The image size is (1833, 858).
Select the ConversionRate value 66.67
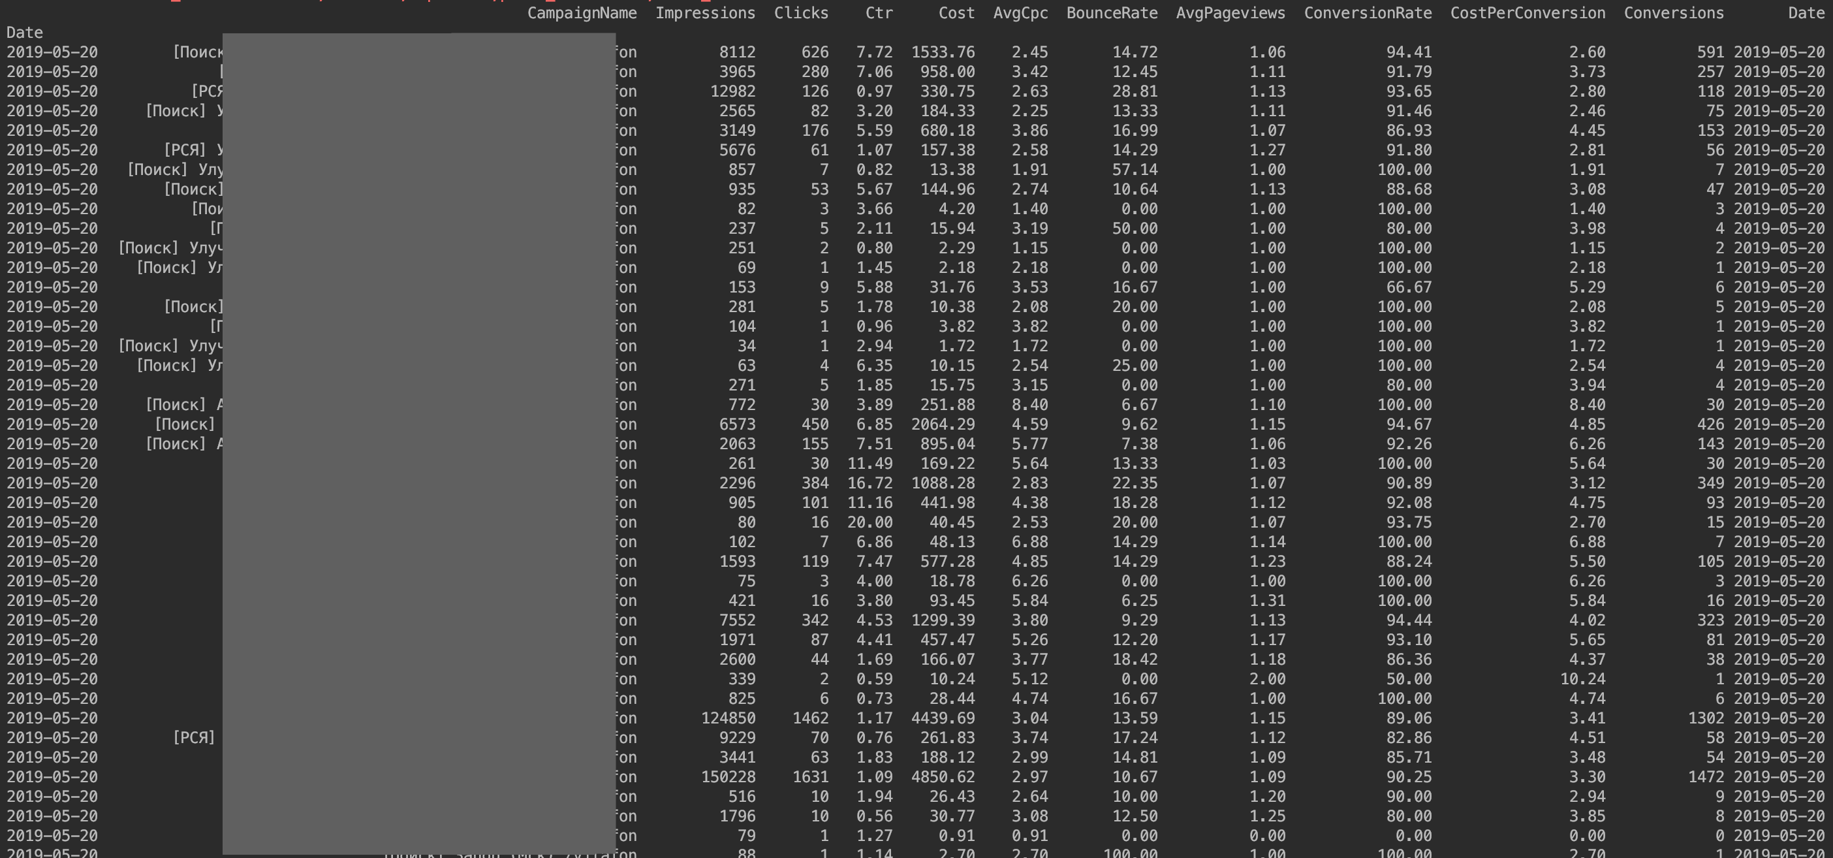click(1409, 287)
